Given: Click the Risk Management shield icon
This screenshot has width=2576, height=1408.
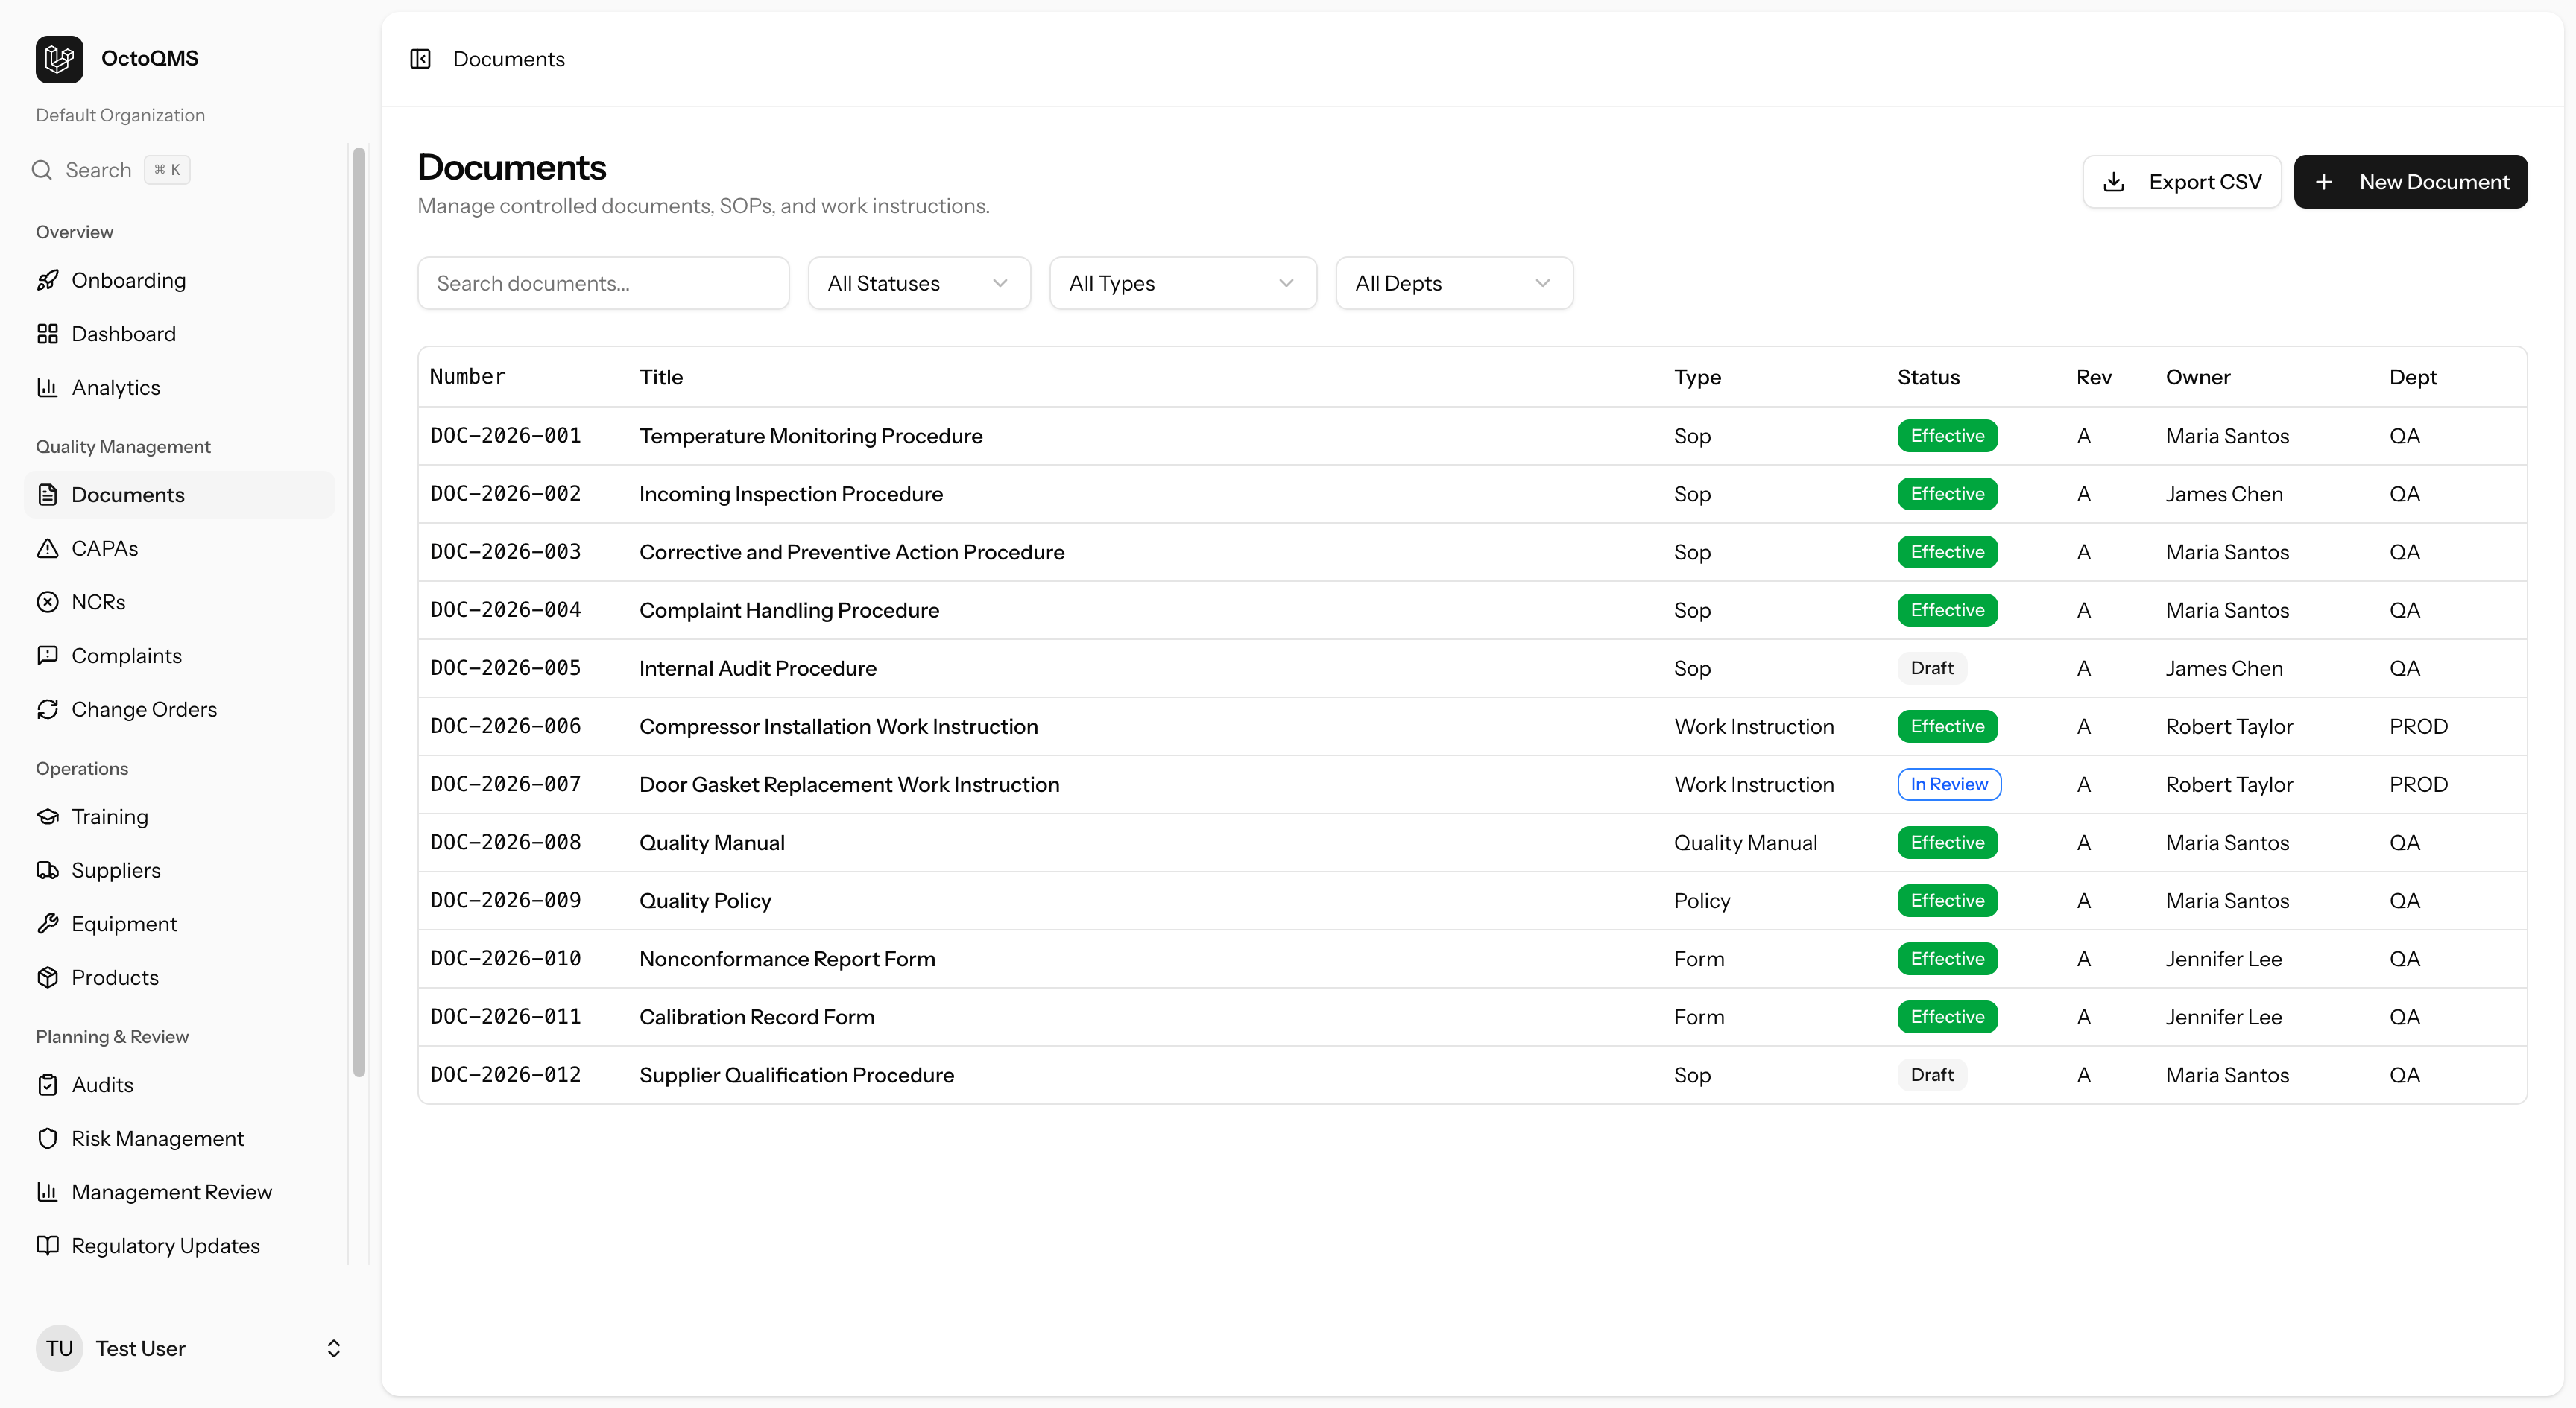Looking at the screenshot, I should pos(47,1138).
